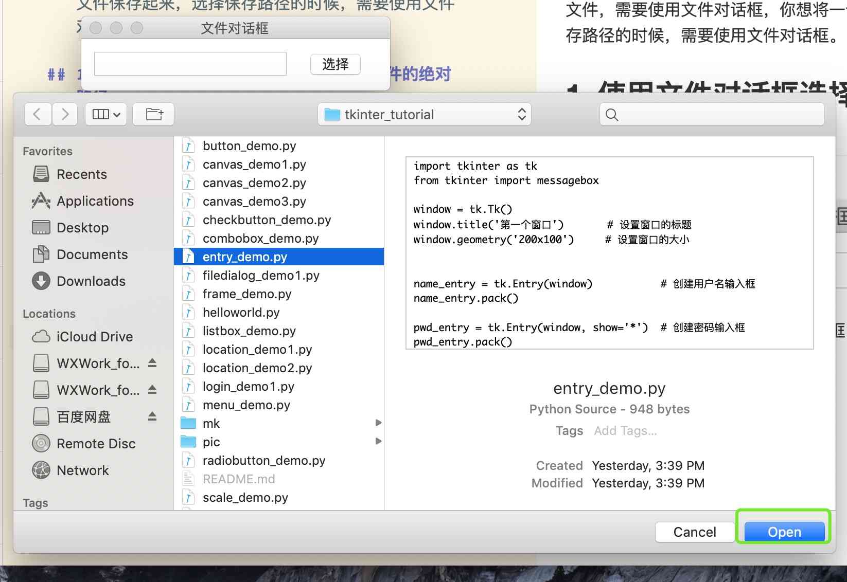This screenshot has width=847, height=582.
Task: Select helloworld.py in the file list
Action: [x=241, y=313]
